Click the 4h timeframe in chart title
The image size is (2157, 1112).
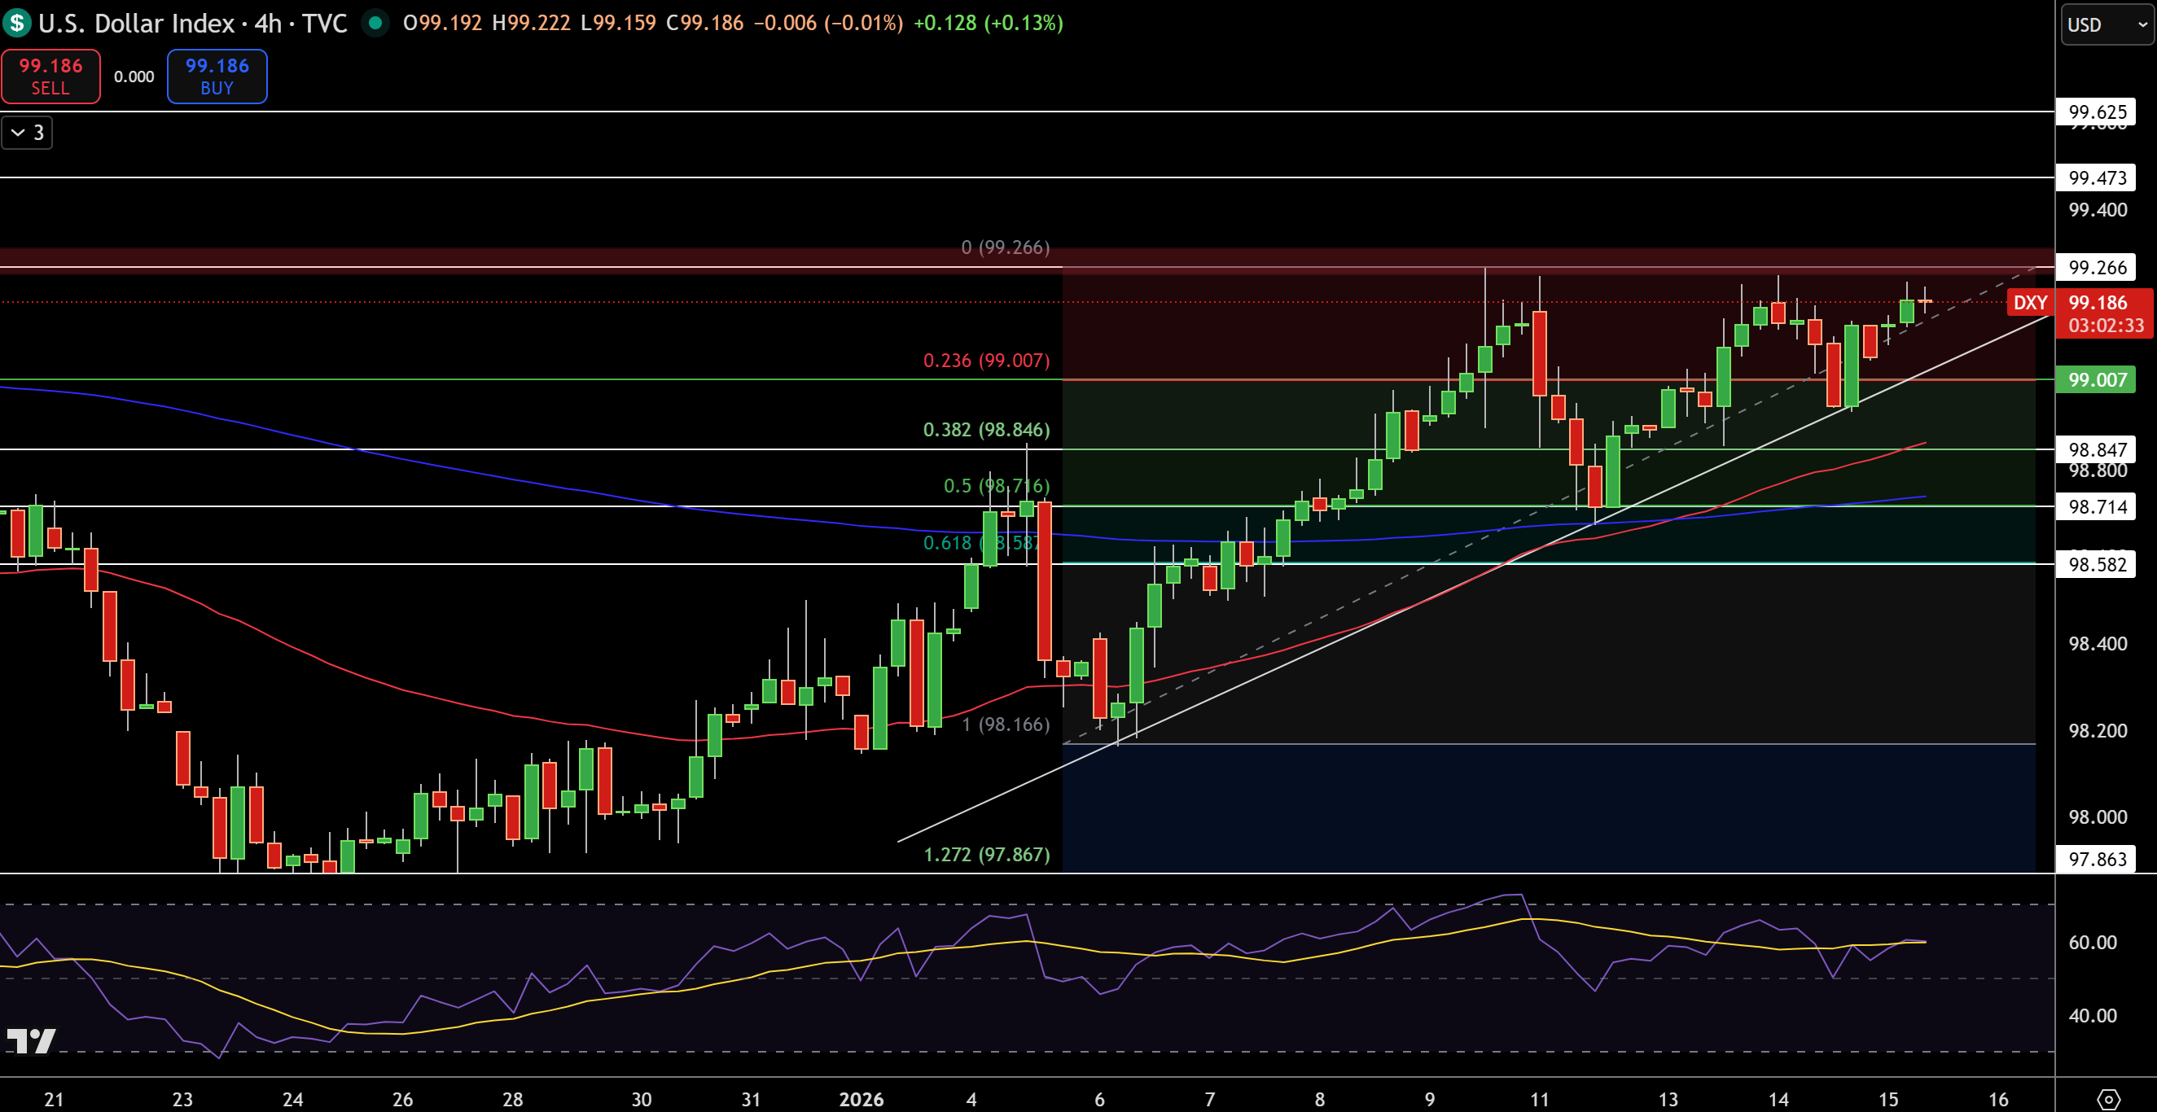pyautogui.click(x=268, y=23)
